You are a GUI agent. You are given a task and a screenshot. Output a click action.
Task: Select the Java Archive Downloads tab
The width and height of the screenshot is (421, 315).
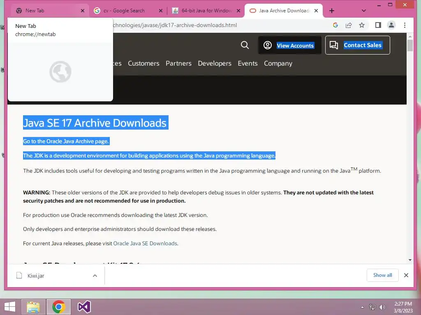point(284,11)
